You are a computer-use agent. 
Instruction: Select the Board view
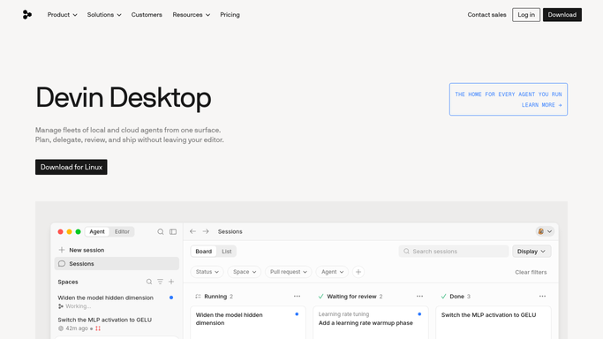click(203, 252)
